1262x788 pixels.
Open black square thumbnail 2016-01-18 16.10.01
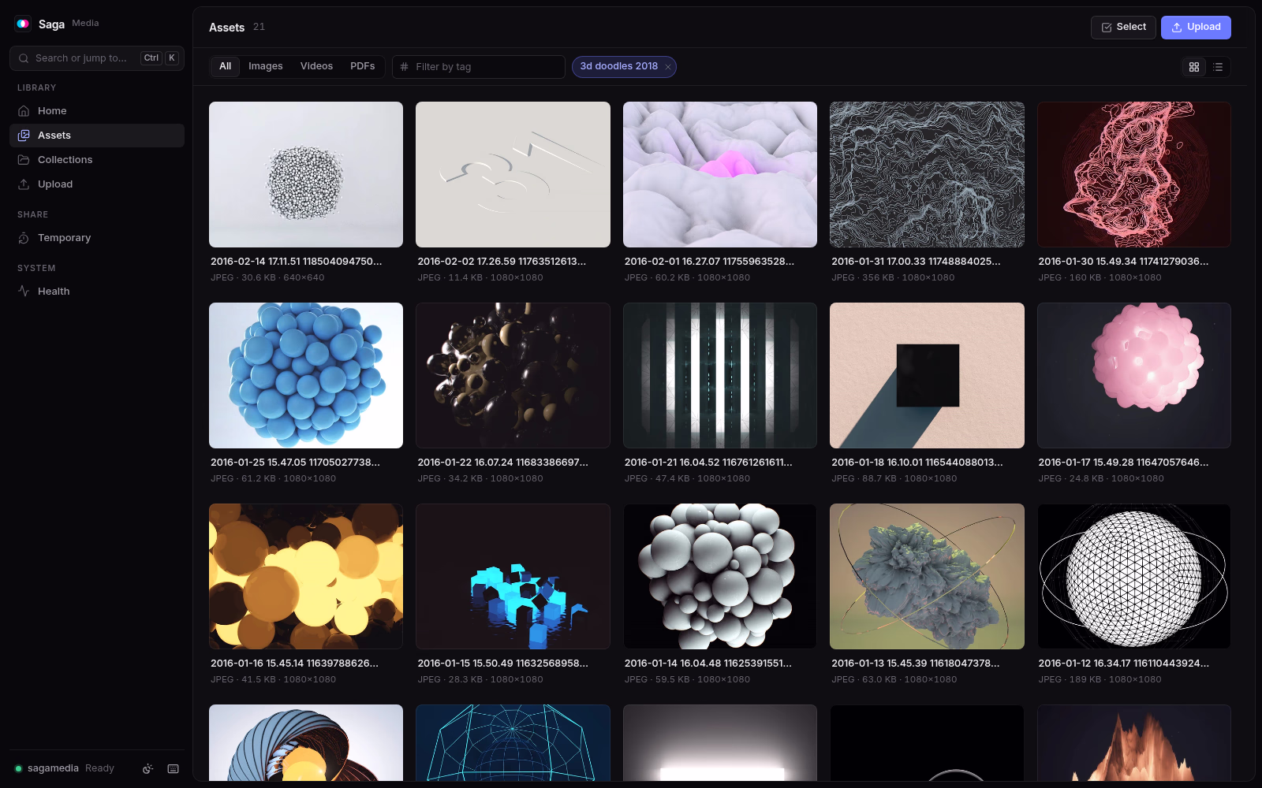click(x=927, y=375)
